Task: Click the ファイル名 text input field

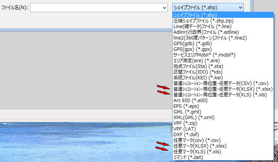Action: pyautogui.click(x=95, y=8)
